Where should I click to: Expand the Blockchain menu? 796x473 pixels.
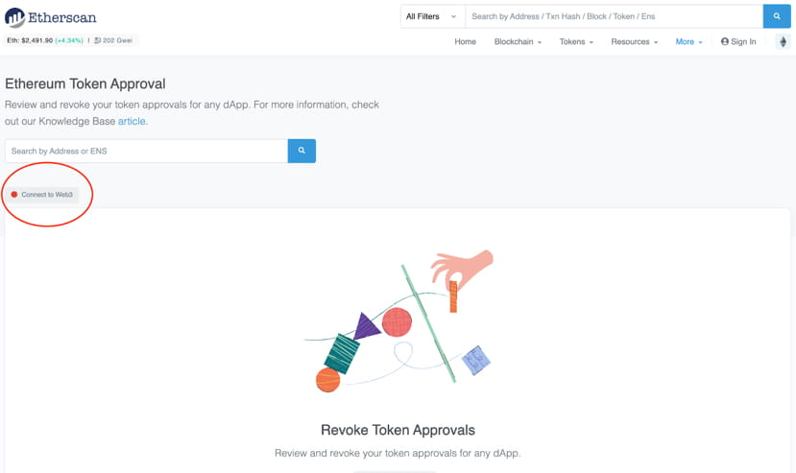pyautogui.click(x=518, y=42)
